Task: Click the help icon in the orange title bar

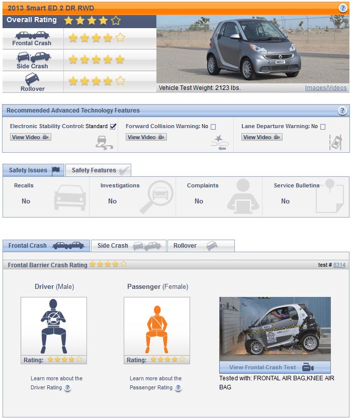Action: click(342, 8)
